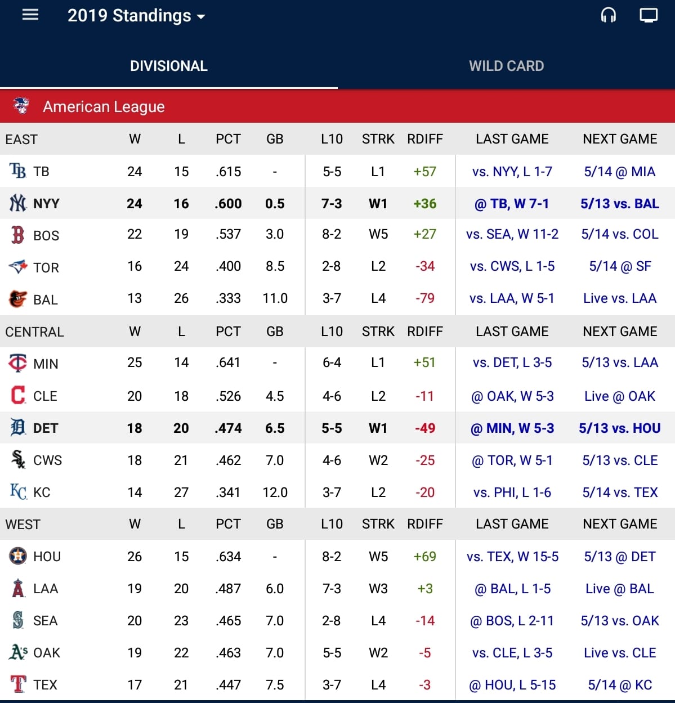This screenshot has width=675, height=703.
Task: Expand the 2019 Standings year dropdown
Action: pyautogui.click(x=136, y=16)
